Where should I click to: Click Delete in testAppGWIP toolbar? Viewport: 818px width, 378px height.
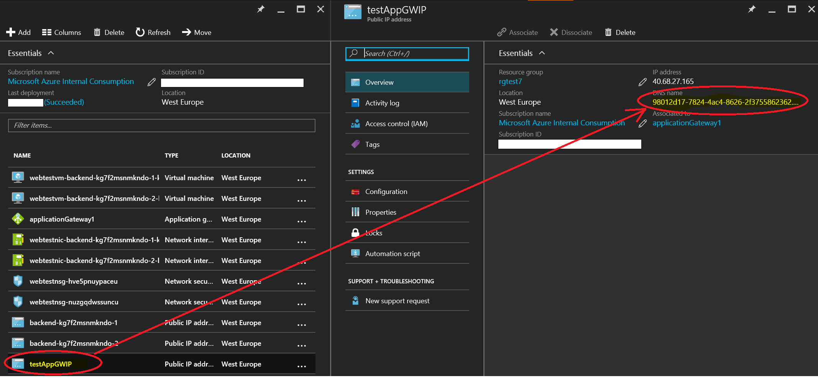(620, 32)
